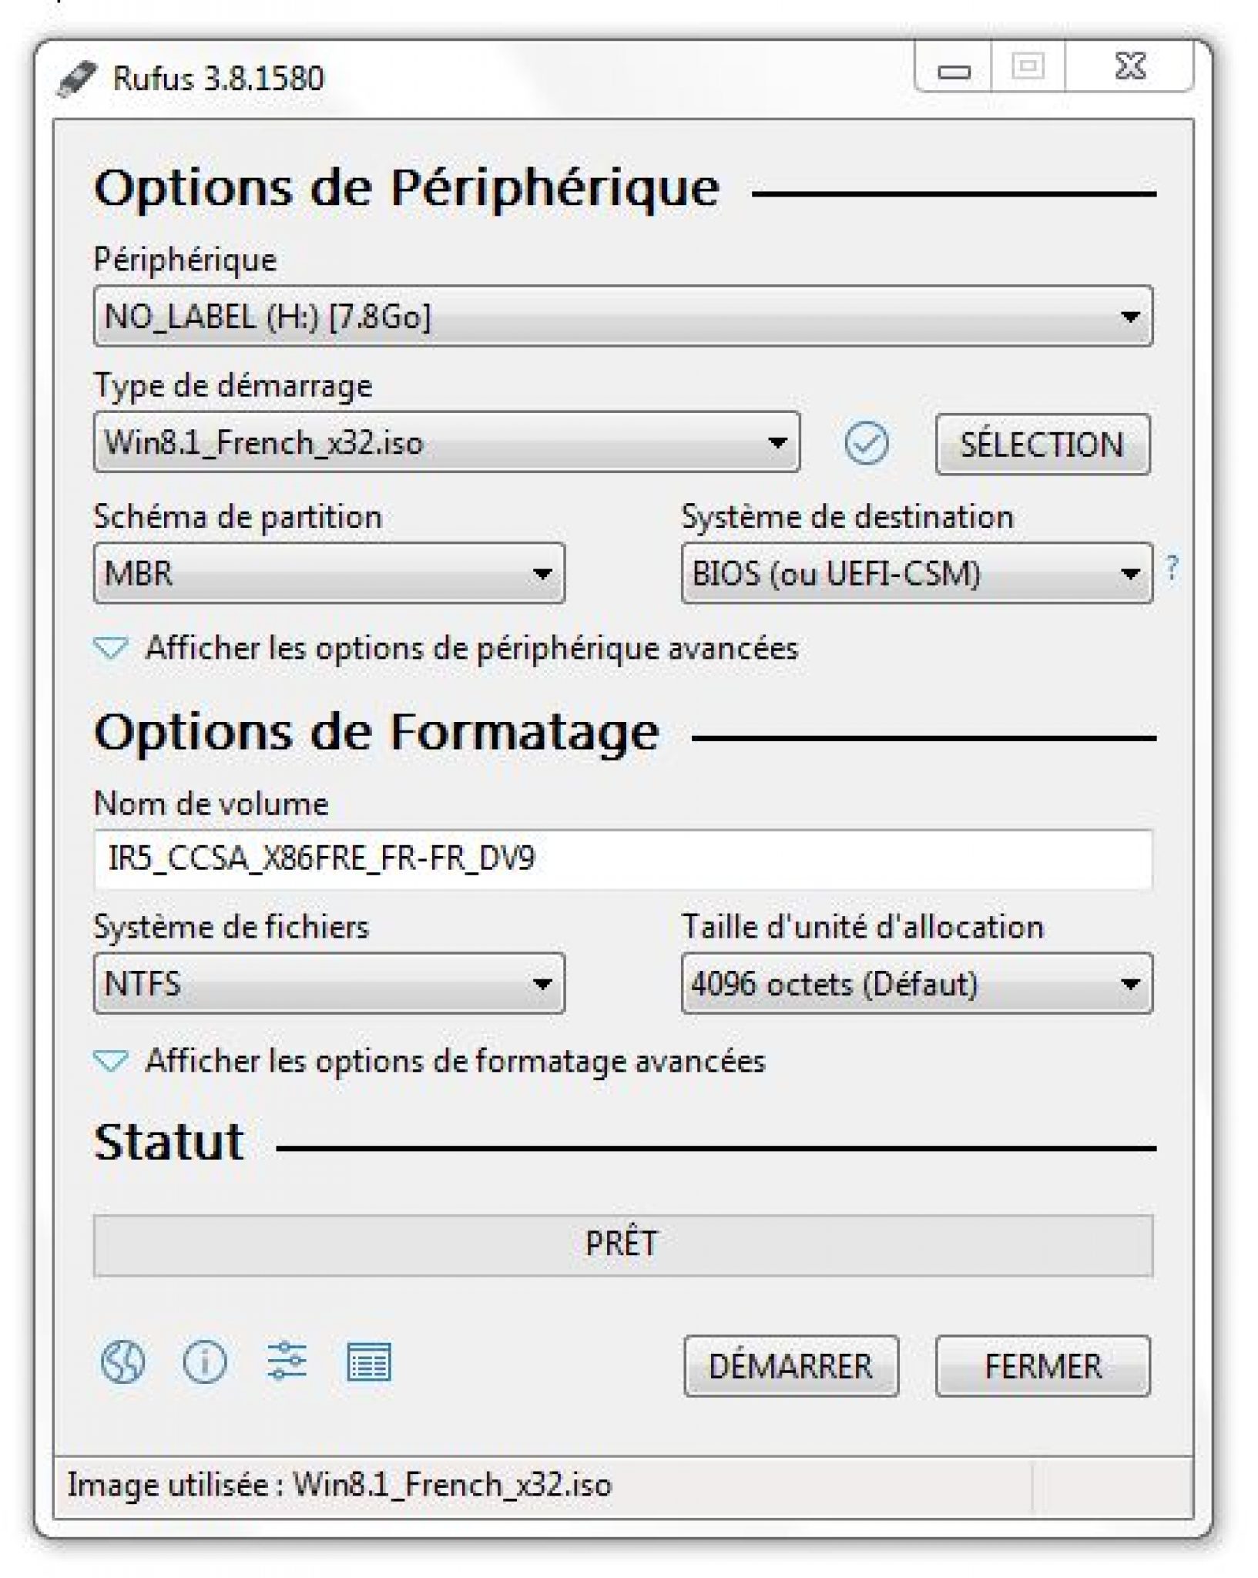Open the Schéma de partition dropdown
1258x1578 pixels.
pyautogui.click(x=329, y=573)
